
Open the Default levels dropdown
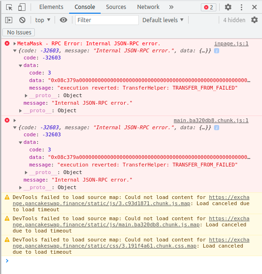click(163, 20)
